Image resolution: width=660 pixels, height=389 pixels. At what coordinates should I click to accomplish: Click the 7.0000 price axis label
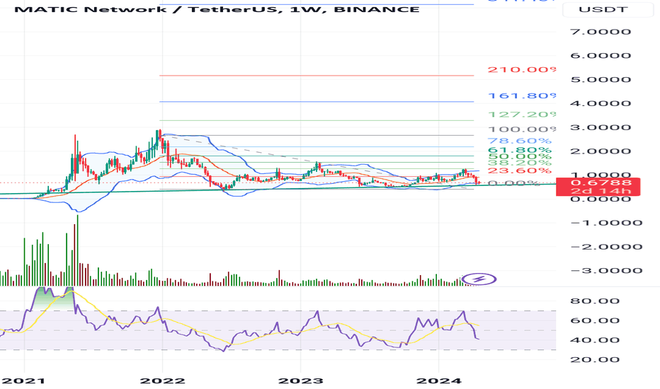601,32
